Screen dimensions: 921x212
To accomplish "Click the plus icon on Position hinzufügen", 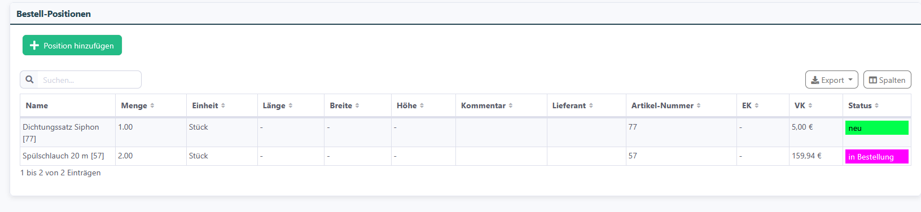I will coord(34,46).
